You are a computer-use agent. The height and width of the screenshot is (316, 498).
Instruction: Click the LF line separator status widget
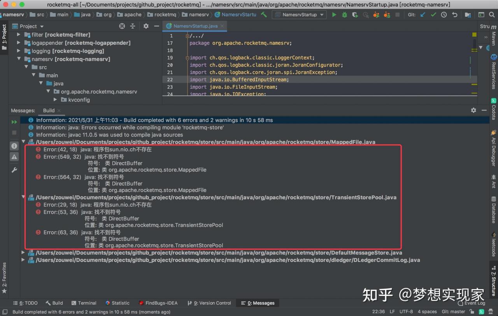(x=392, y=311)
